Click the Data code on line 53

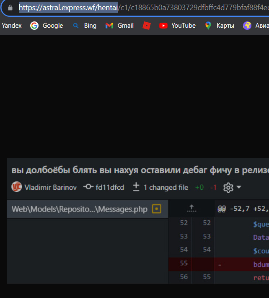pyautogui.click(x=261, y=238)
